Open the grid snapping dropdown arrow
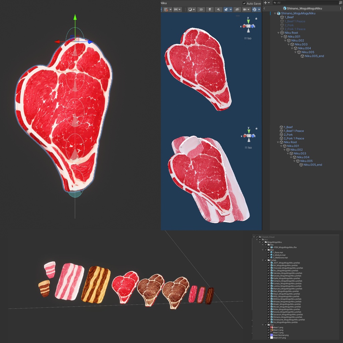The height and width of the screenshot is (343, 343). coord(170,9)
